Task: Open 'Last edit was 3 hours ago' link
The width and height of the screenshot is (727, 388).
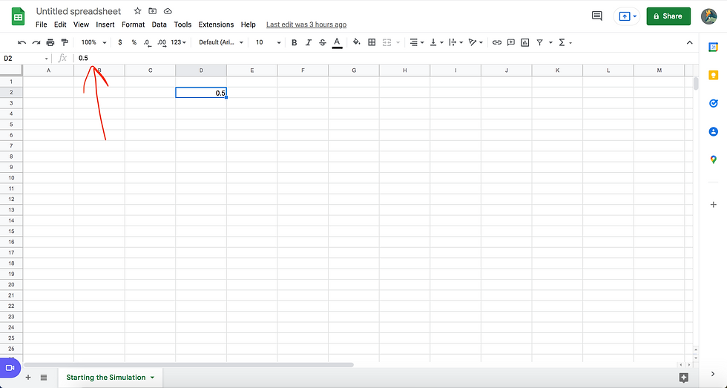Action: 306,24
